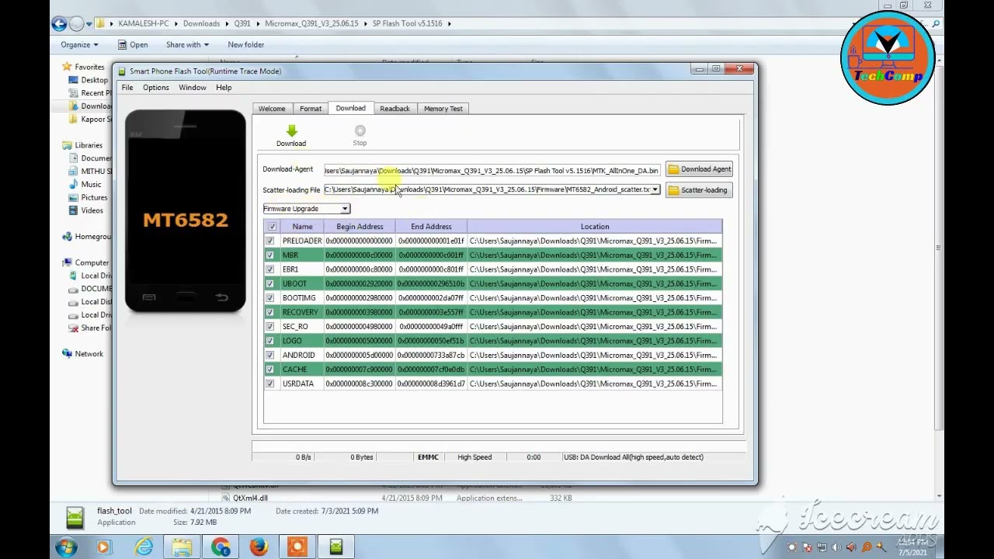Image resolution: width=994 pixels, height=559 pixels.
Task: Click the Stop icon in toolbar
Action: (360, 130)
